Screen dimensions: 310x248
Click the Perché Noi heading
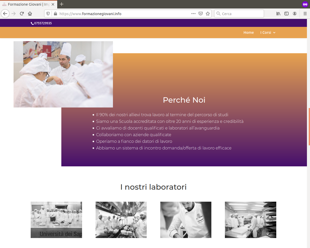184,100
